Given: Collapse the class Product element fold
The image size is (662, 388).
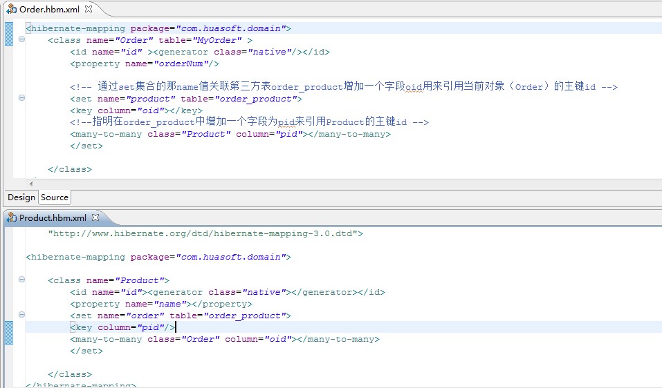Looking at the screenshot, I should point(21,280).
